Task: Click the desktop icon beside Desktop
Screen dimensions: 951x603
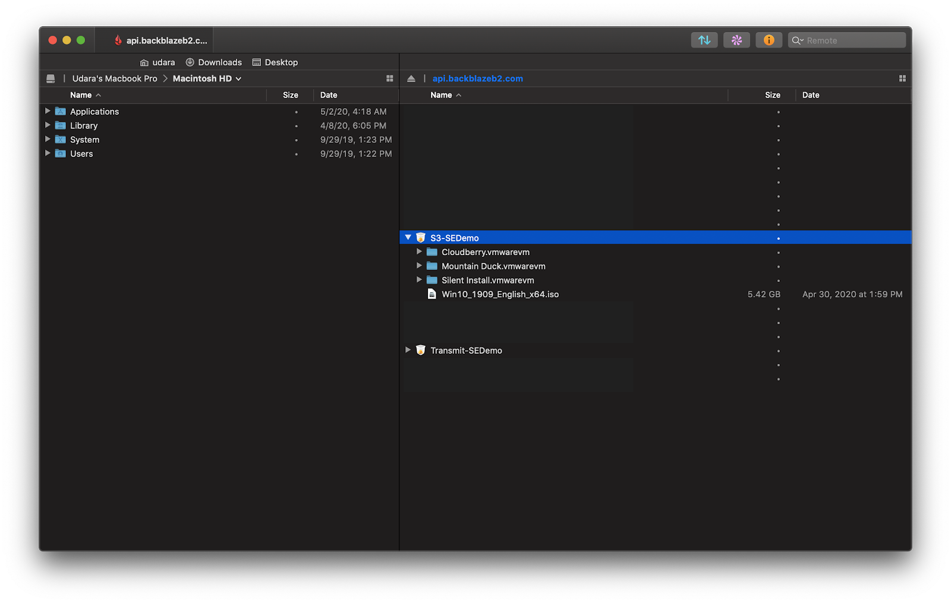Action: pos(257,62)
